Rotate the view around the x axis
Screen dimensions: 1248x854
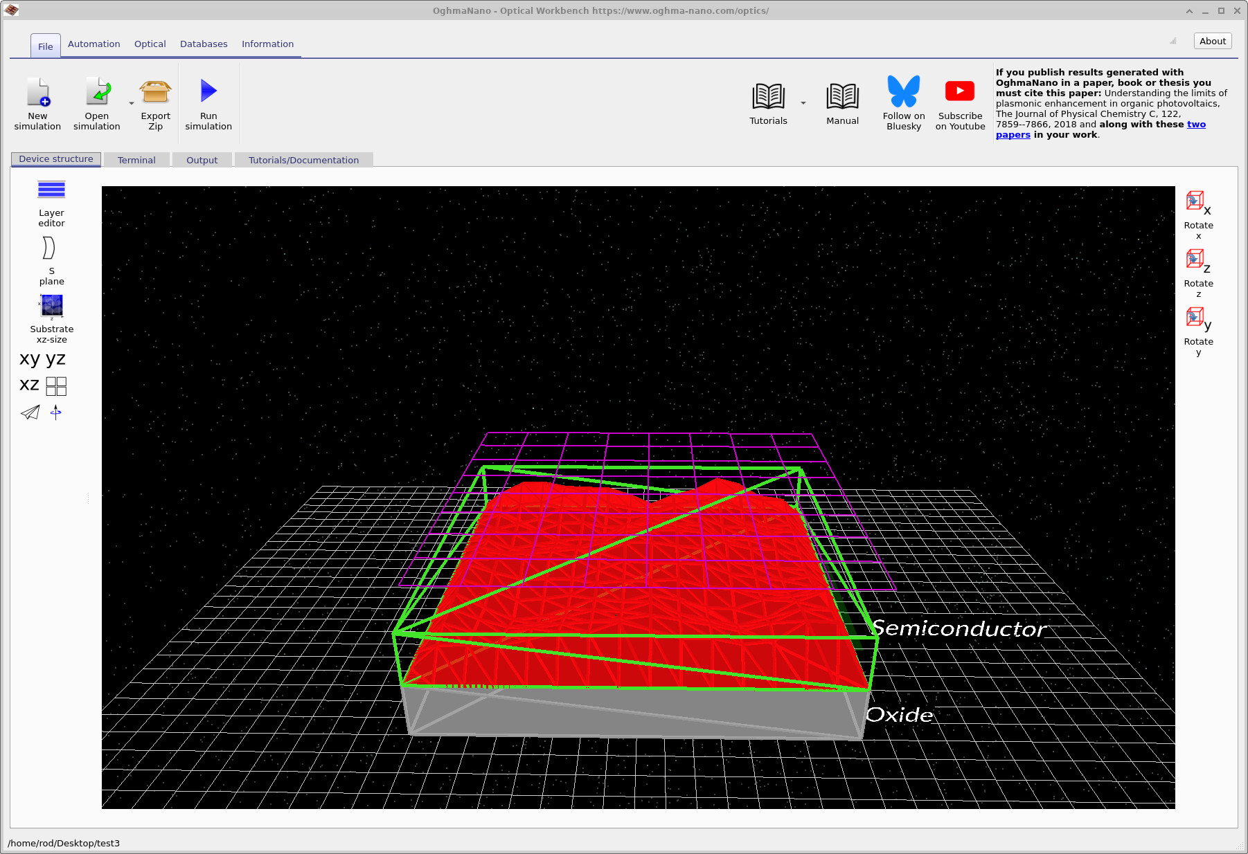tap(1196, 201)
